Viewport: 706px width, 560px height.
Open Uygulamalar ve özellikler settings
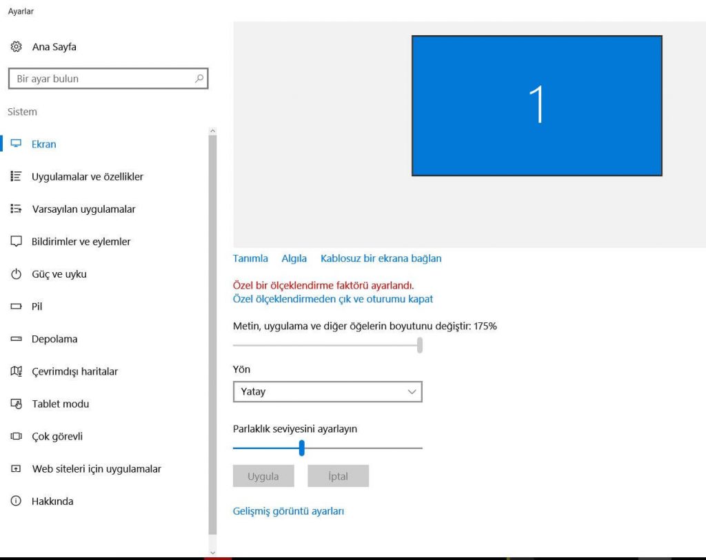88,176
